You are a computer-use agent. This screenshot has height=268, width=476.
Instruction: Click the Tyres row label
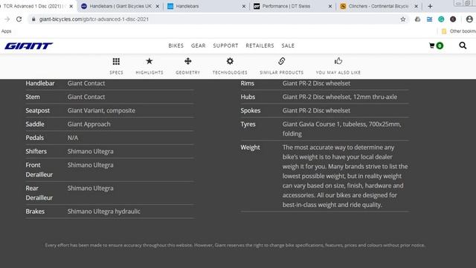tap(248, 124)
